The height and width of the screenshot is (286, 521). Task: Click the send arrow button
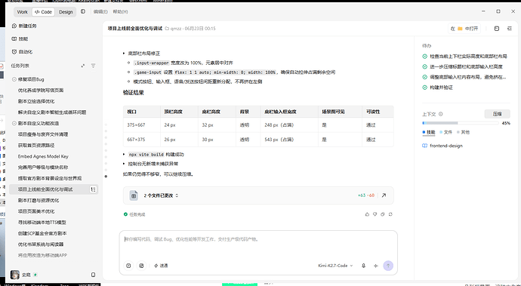pos(388,266)
